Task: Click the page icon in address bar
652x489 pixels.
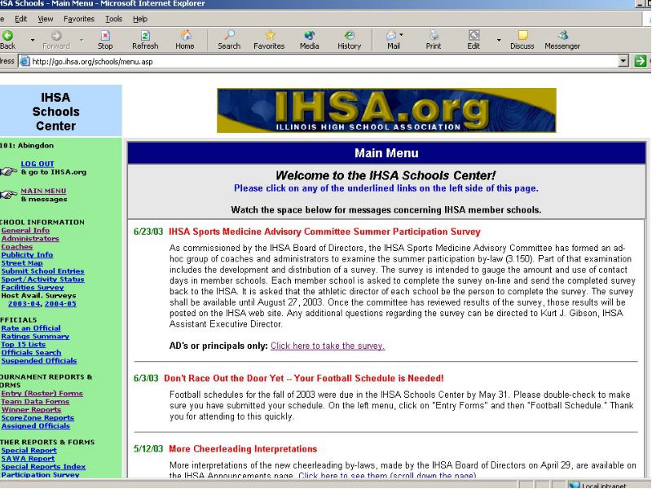Action: click(x=25, y=61)
